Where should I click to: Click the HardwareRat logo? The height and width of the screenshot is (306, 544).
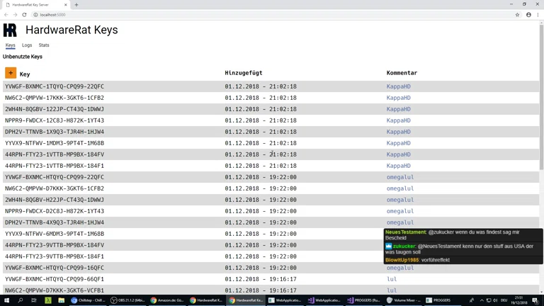10,30
